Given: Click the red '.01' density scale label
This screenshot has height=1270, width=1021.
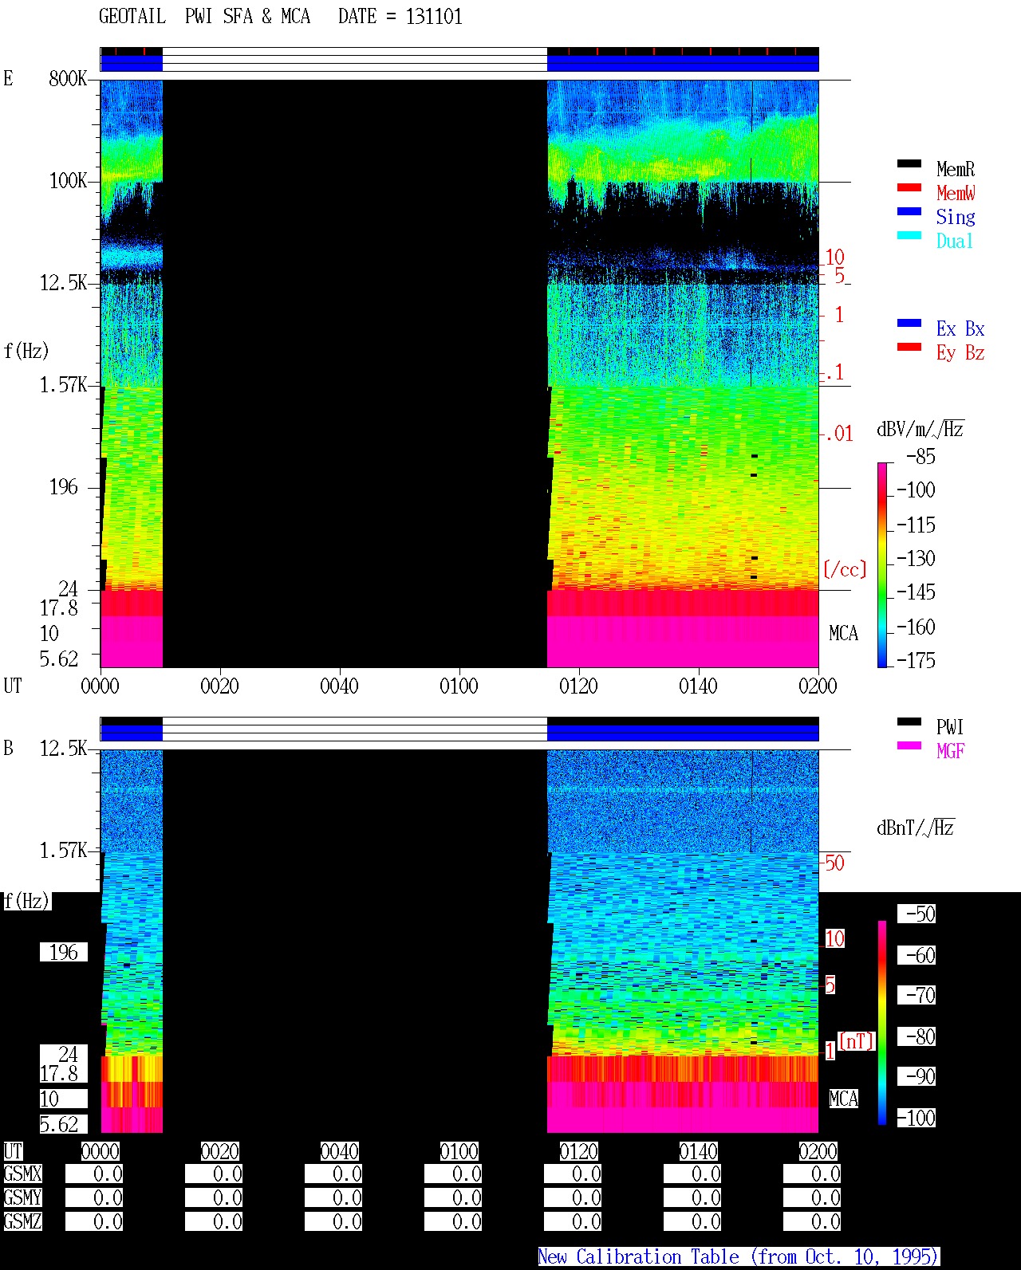Looking at the screenshot, I should 839,434.
